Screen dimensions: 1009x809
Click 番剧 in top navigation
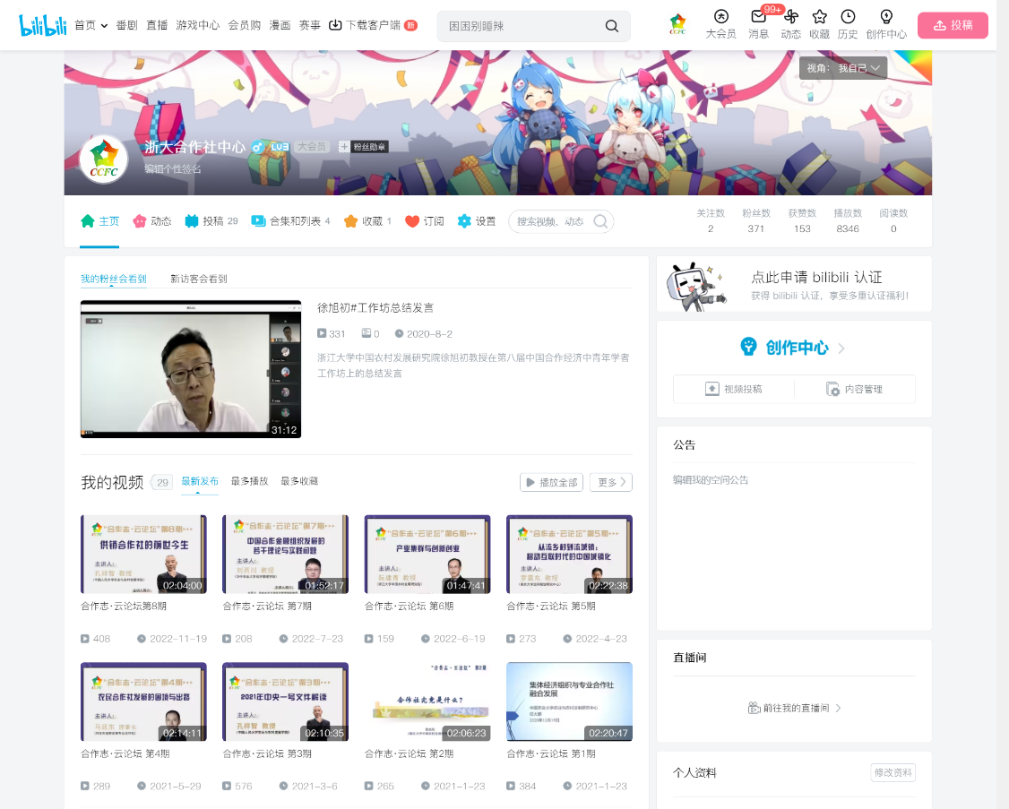point(126,25)
